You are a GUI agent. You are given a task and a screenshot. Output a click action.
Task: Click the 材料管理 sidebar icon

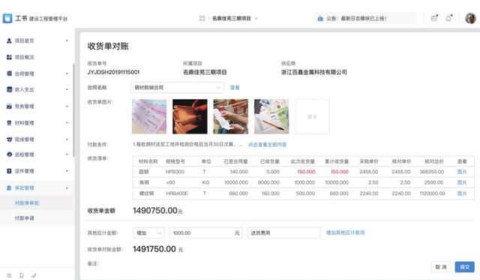coord(9,123)
